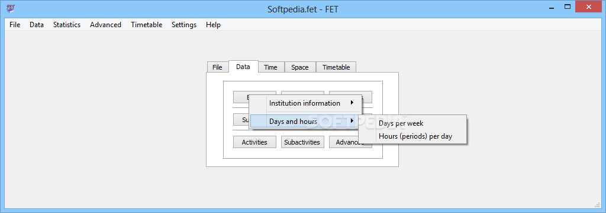Open the Data menu in menu bar
Screen dimensions: 606x213
point(37,25)
